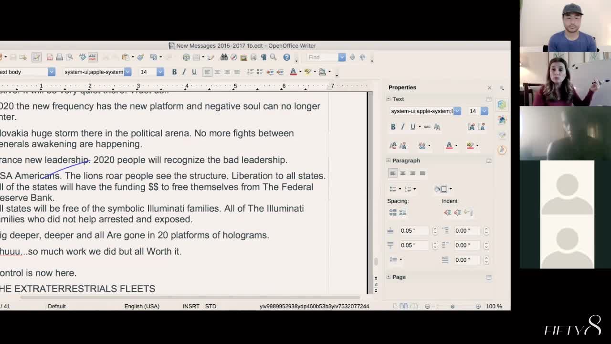The width and height of the screenshot is (611, 344).
Task: Decrease indent in formatting toolbar
Action: 270,72
